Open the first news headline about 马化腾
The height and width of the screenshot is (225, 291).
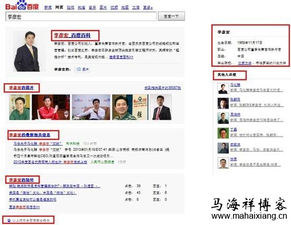[38, 144]
